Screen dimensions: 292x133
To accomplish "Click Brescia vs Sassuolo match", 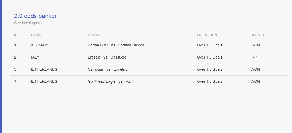I will [107, 57].
